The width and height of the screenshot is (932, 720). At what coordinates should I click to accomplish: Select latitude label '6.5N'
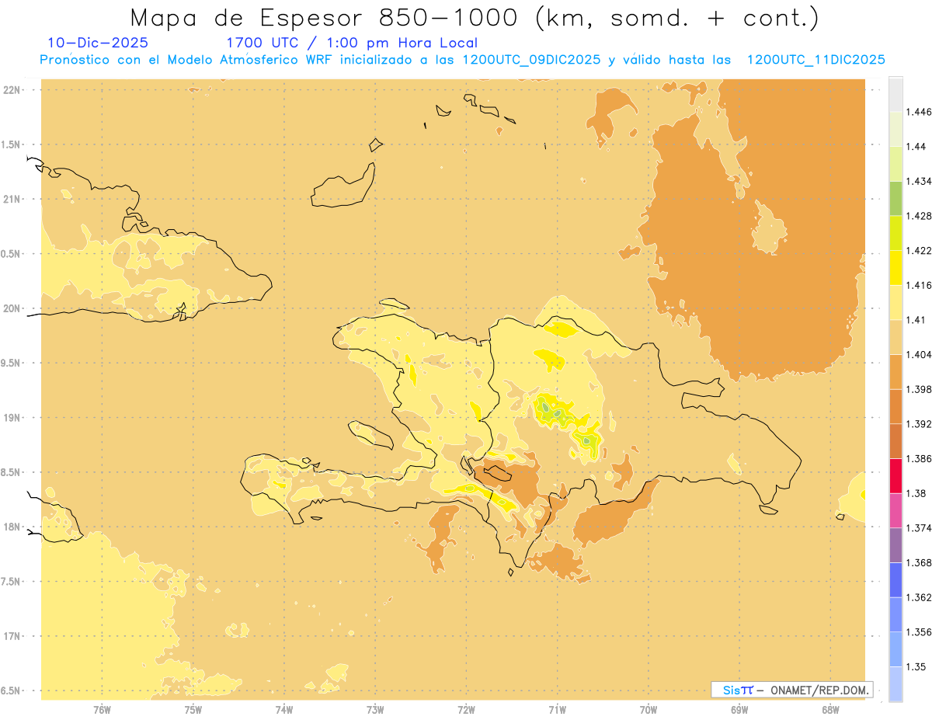[11, 691]
